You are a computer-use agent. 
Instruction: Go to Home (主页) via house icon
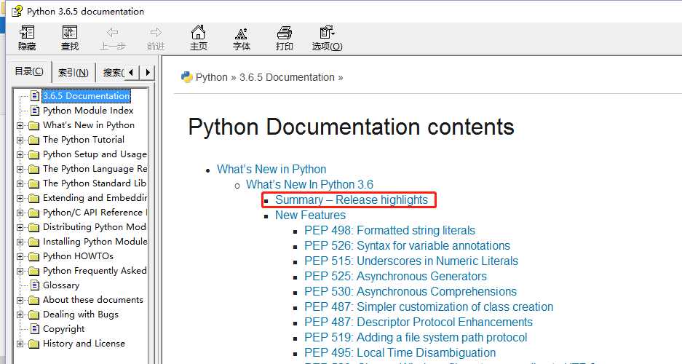click(198, 32)
